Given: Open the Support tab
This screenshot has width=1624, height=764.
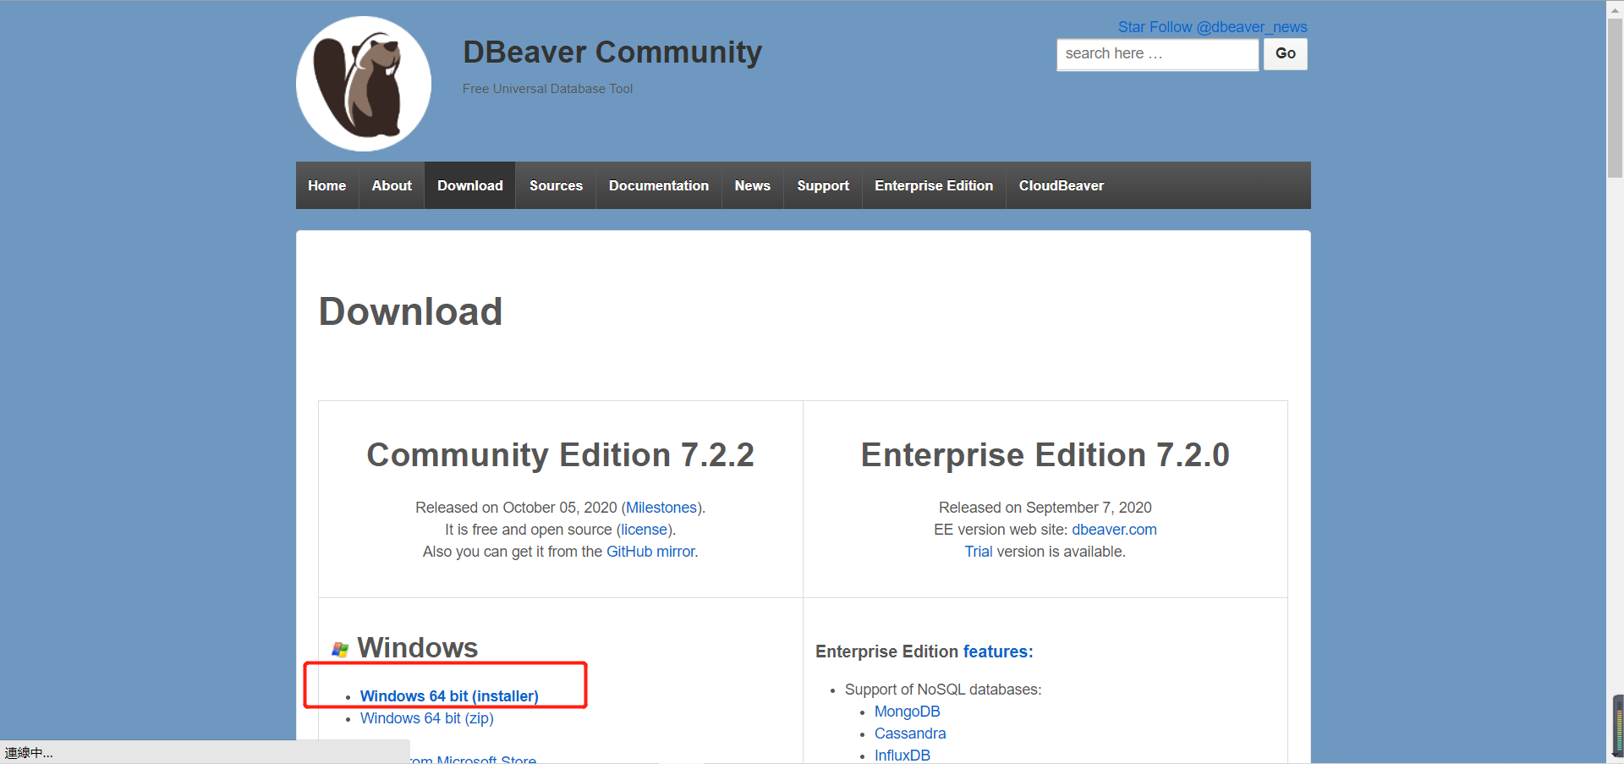Looking at the screenshot, I should pyautogui.click(x=822, y=185).
